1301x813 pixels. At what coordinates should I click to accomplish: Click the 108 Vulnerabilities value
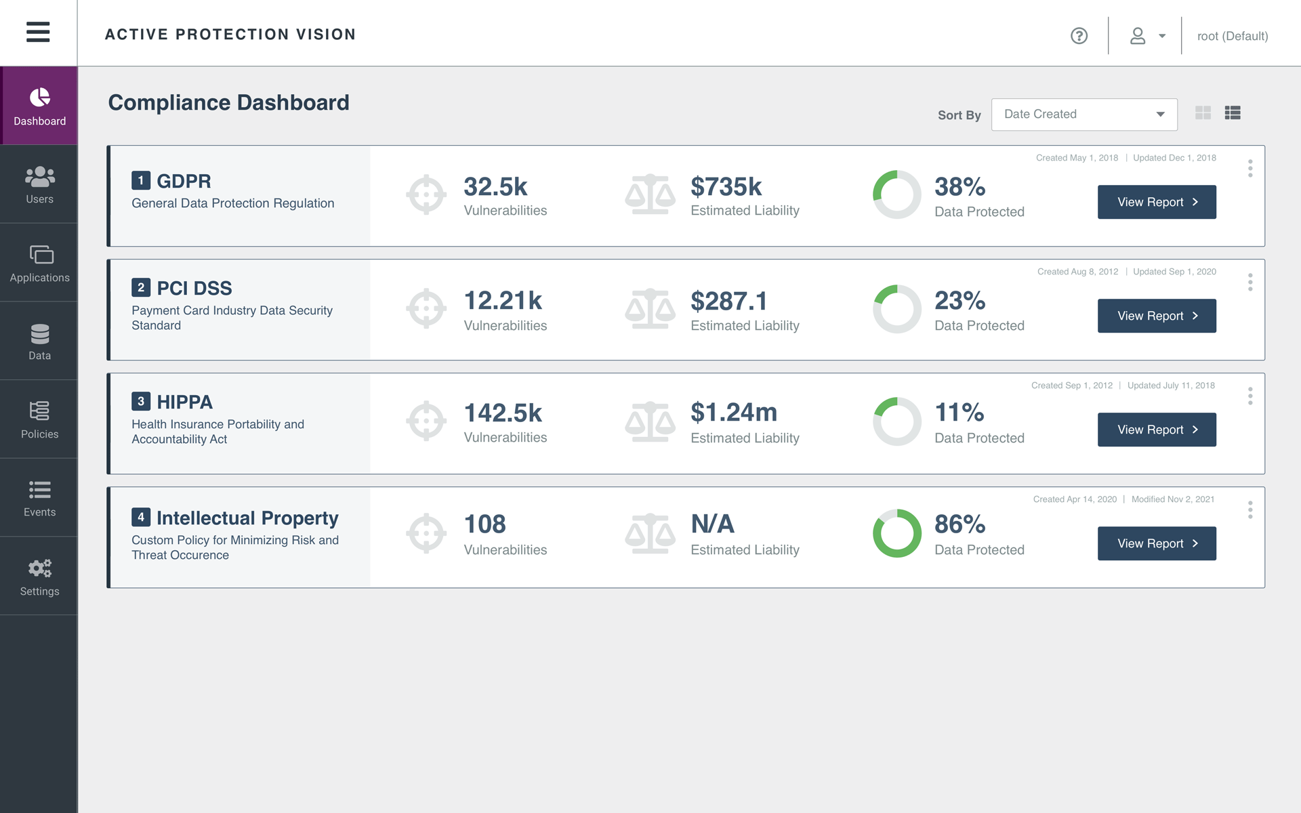click(x=485, y=524)
